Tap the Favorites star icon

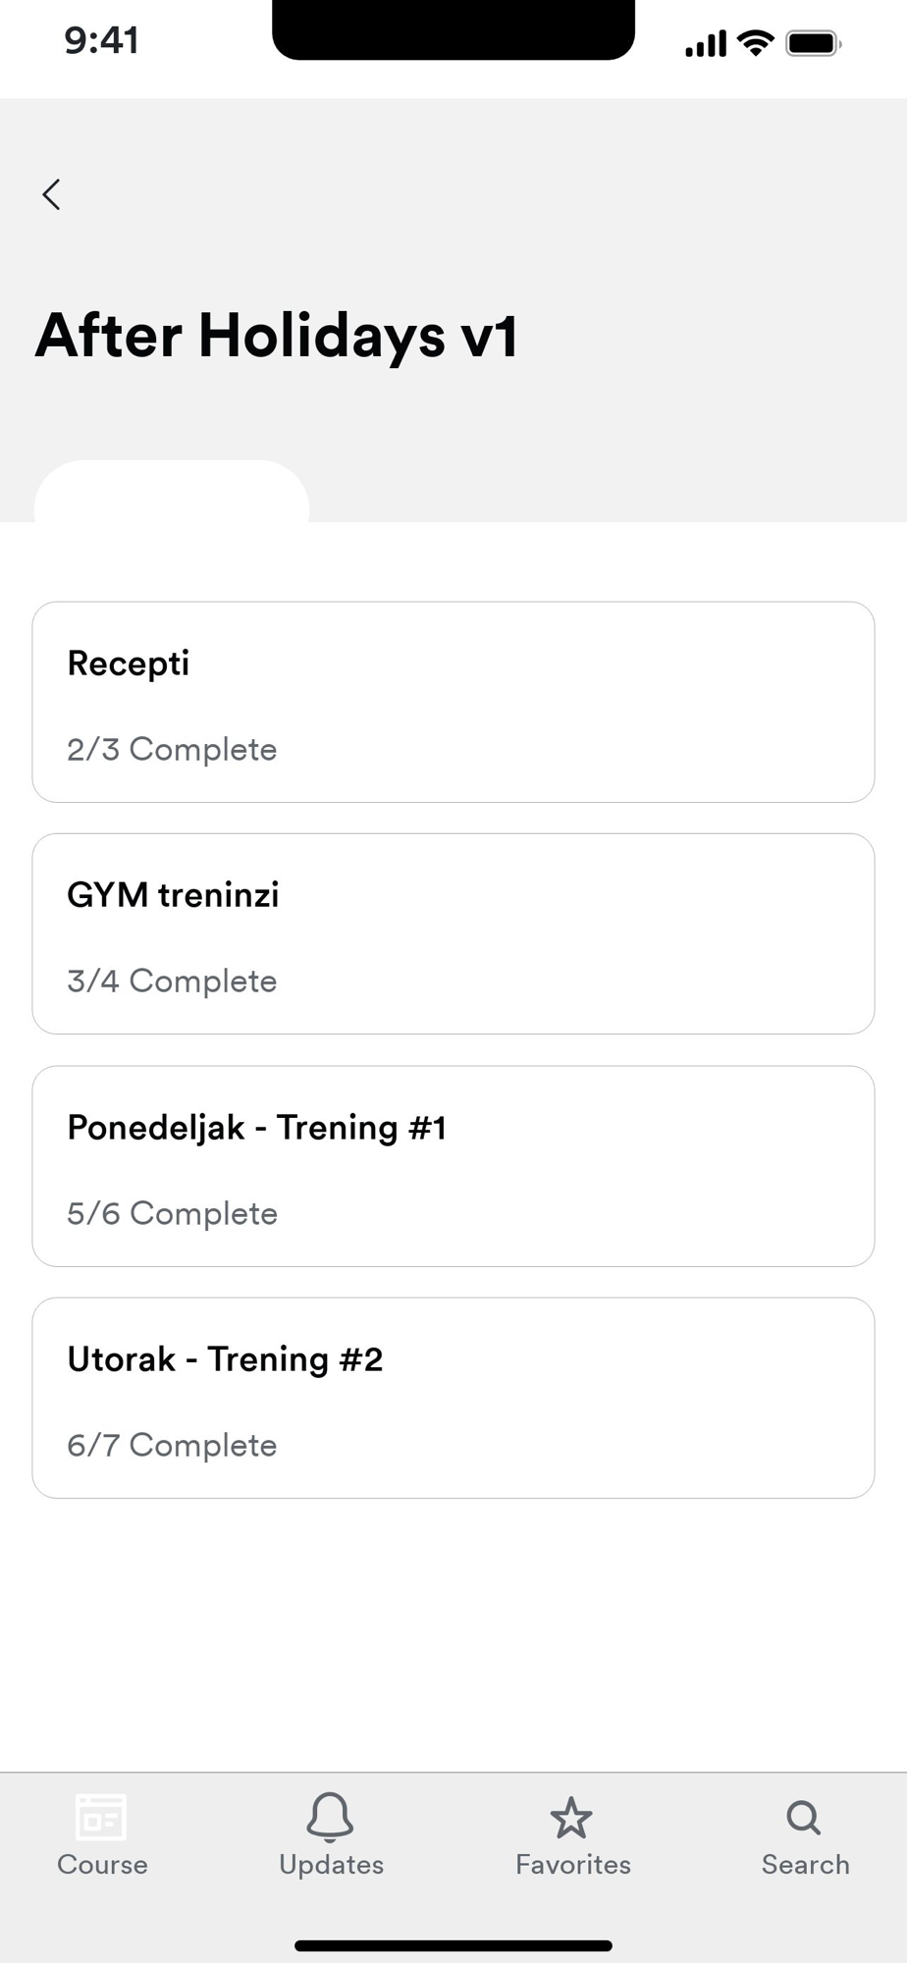coord(571,1819)
